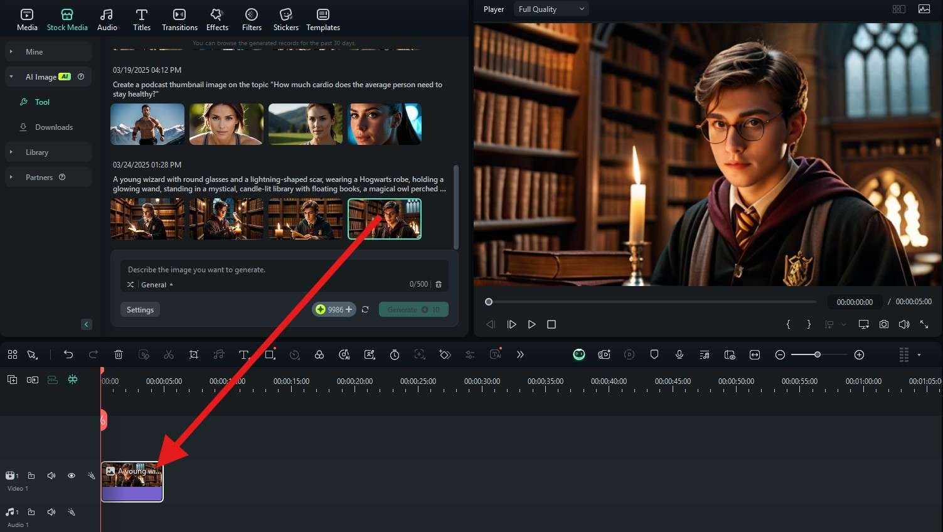The width and height of the screenshot is (943, 532).
Task: Click the Generate button
Action: 413,310
